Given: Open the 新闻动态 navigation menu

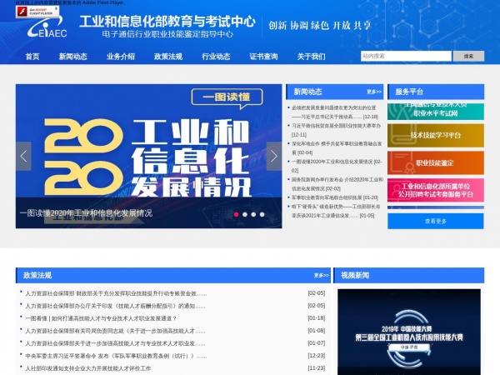Looking at the screenshot, I should coord(73,57).
